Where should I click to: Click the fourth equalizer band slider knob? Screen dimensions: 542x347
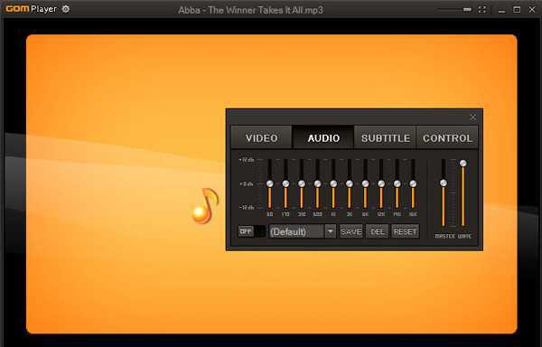click(317, 183)
